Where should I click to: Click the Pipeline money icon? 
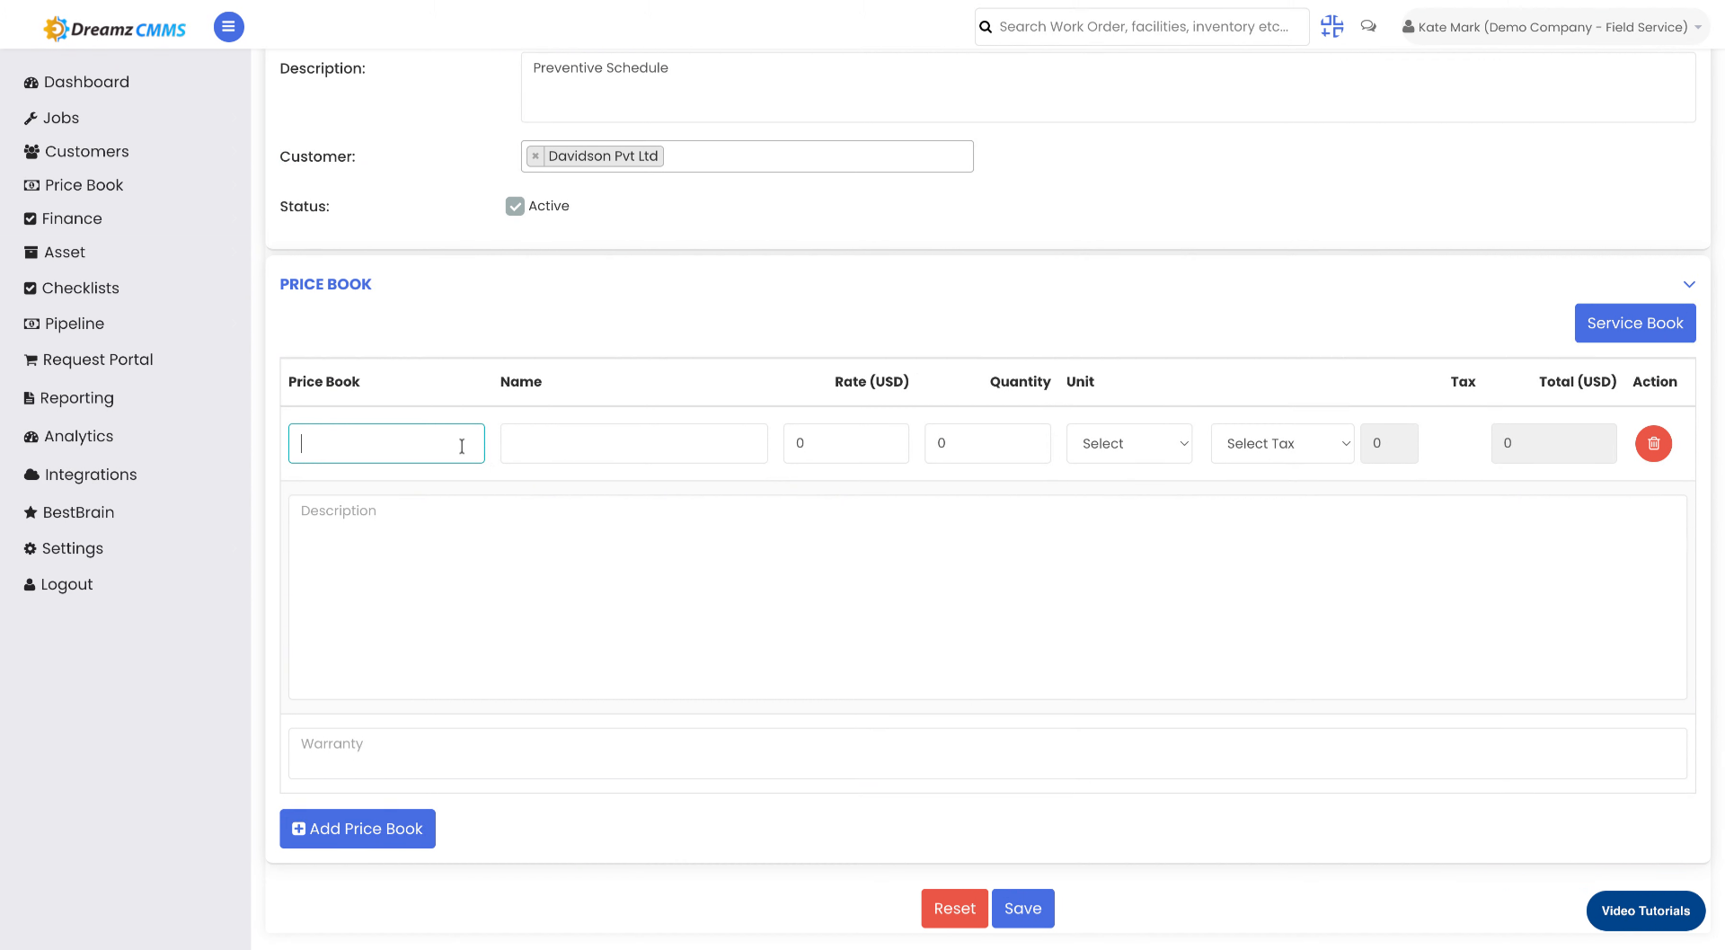(x=31, y=324)
